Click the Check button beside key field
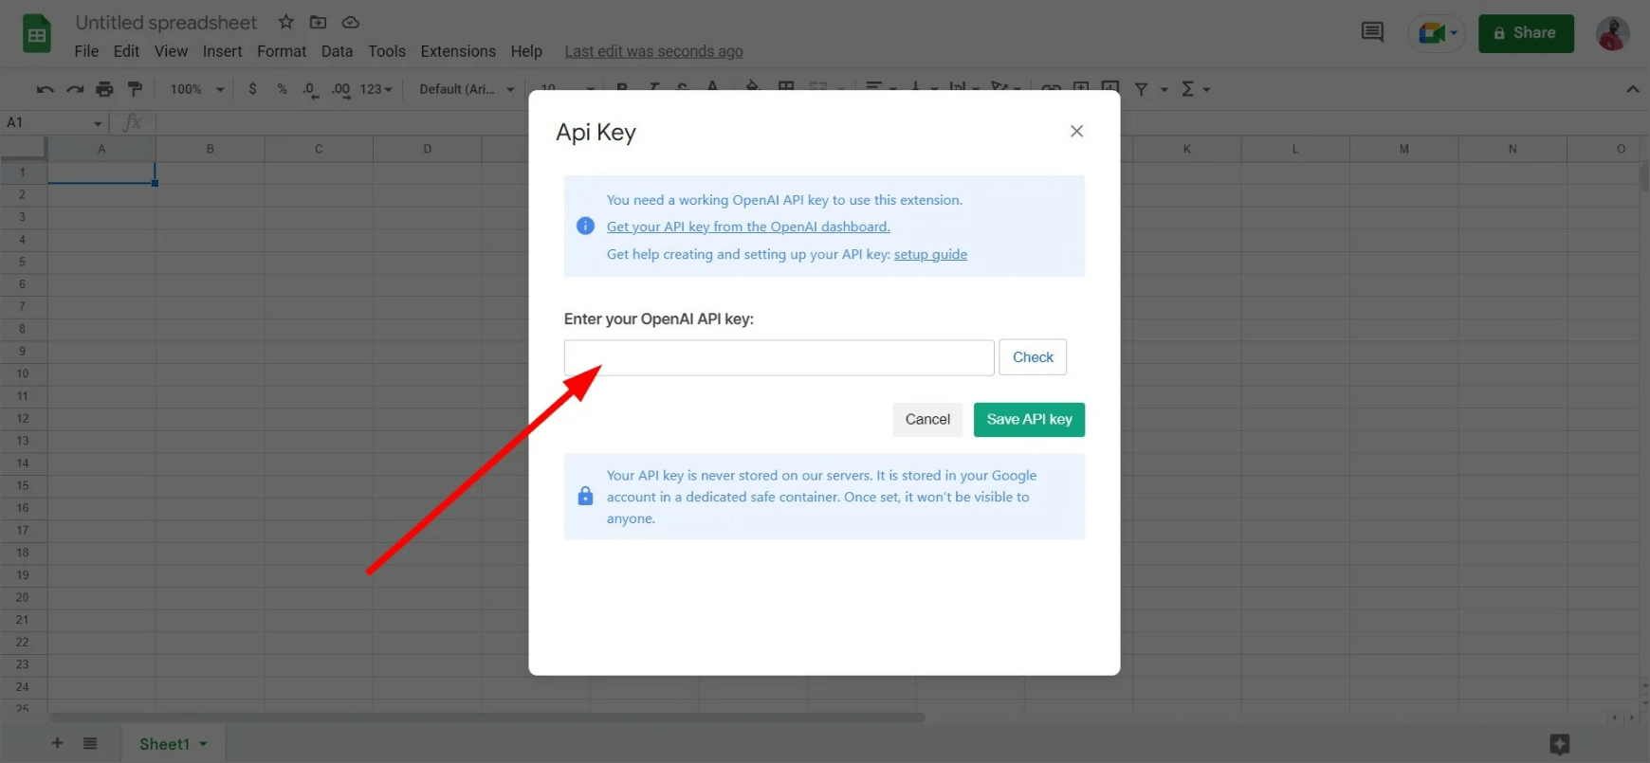 point(1033,357)
